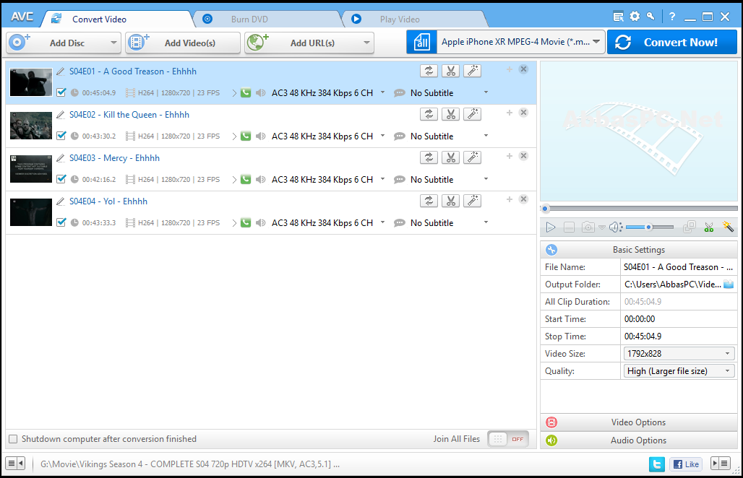743x478 pixels.
Task: Click the green scissors icon under preview
Action: pos(709,227)
